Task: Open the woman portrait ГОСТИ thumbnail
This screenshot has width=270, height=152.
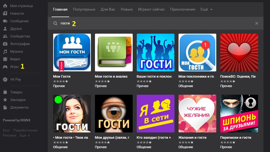Action: pos(72,113)
